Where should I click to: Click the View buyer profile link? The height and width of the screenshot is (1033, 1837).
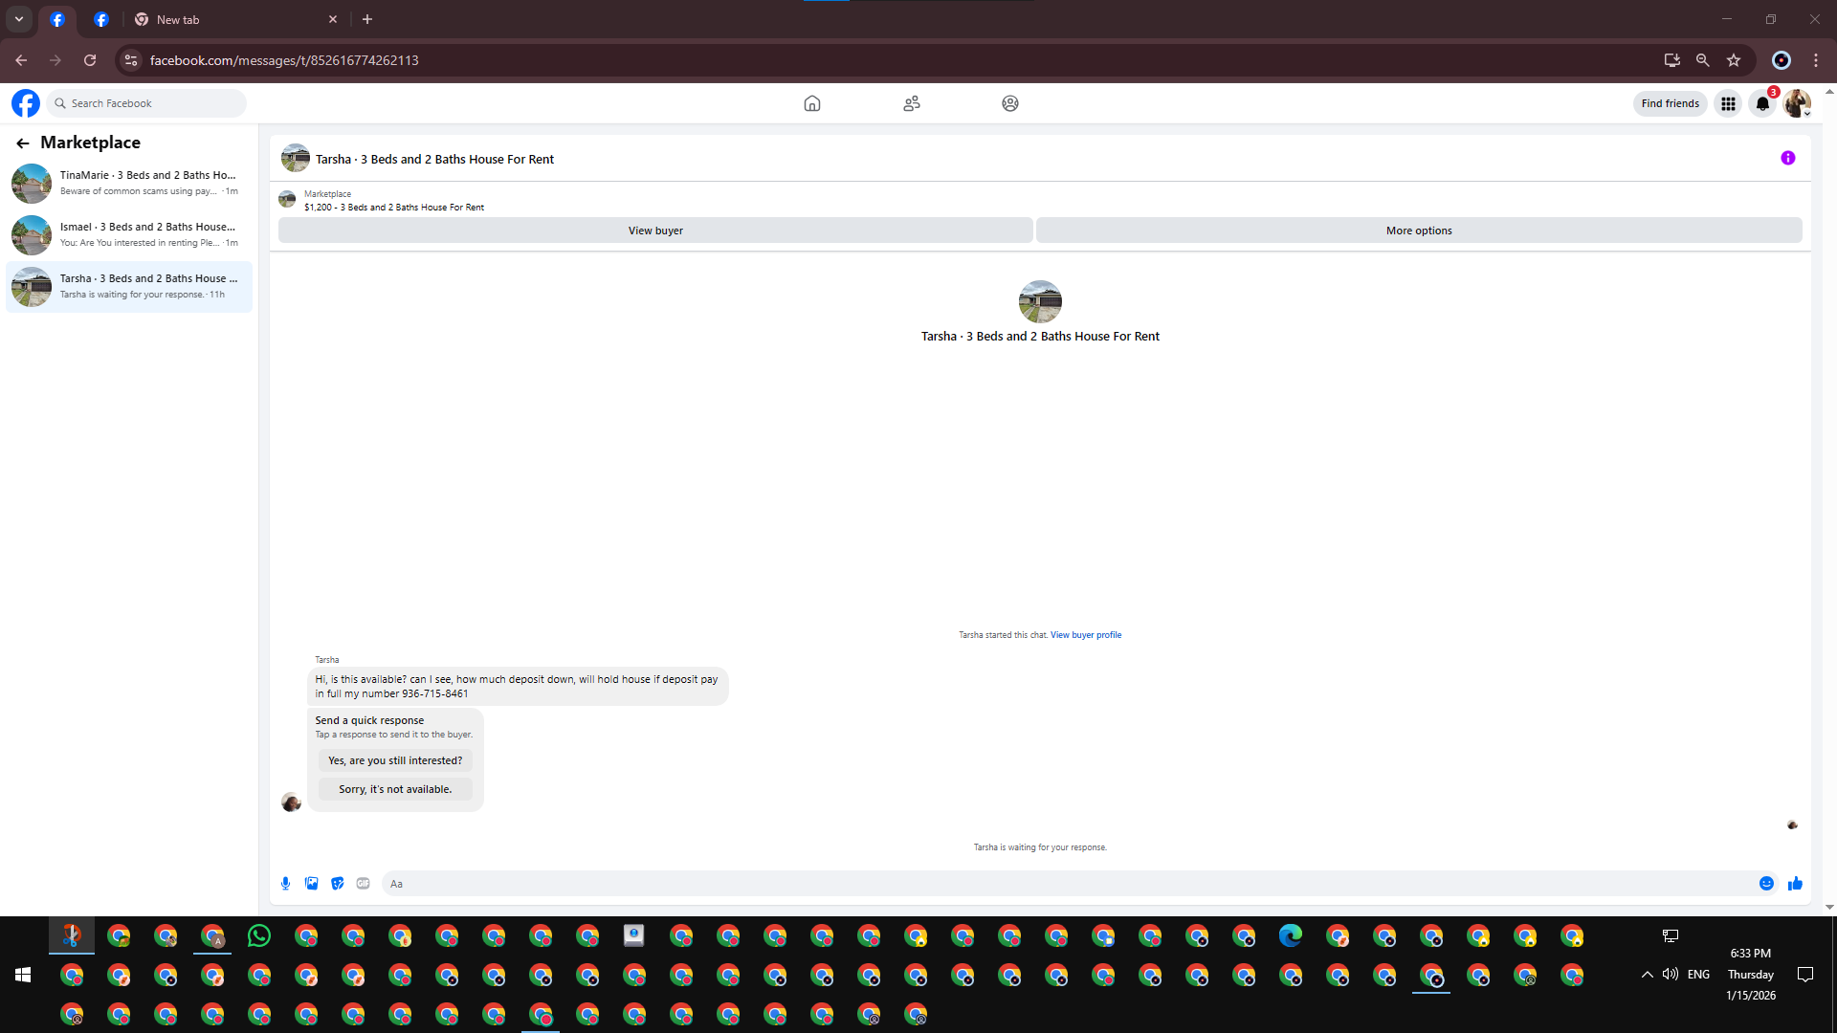pos(1086,635)
